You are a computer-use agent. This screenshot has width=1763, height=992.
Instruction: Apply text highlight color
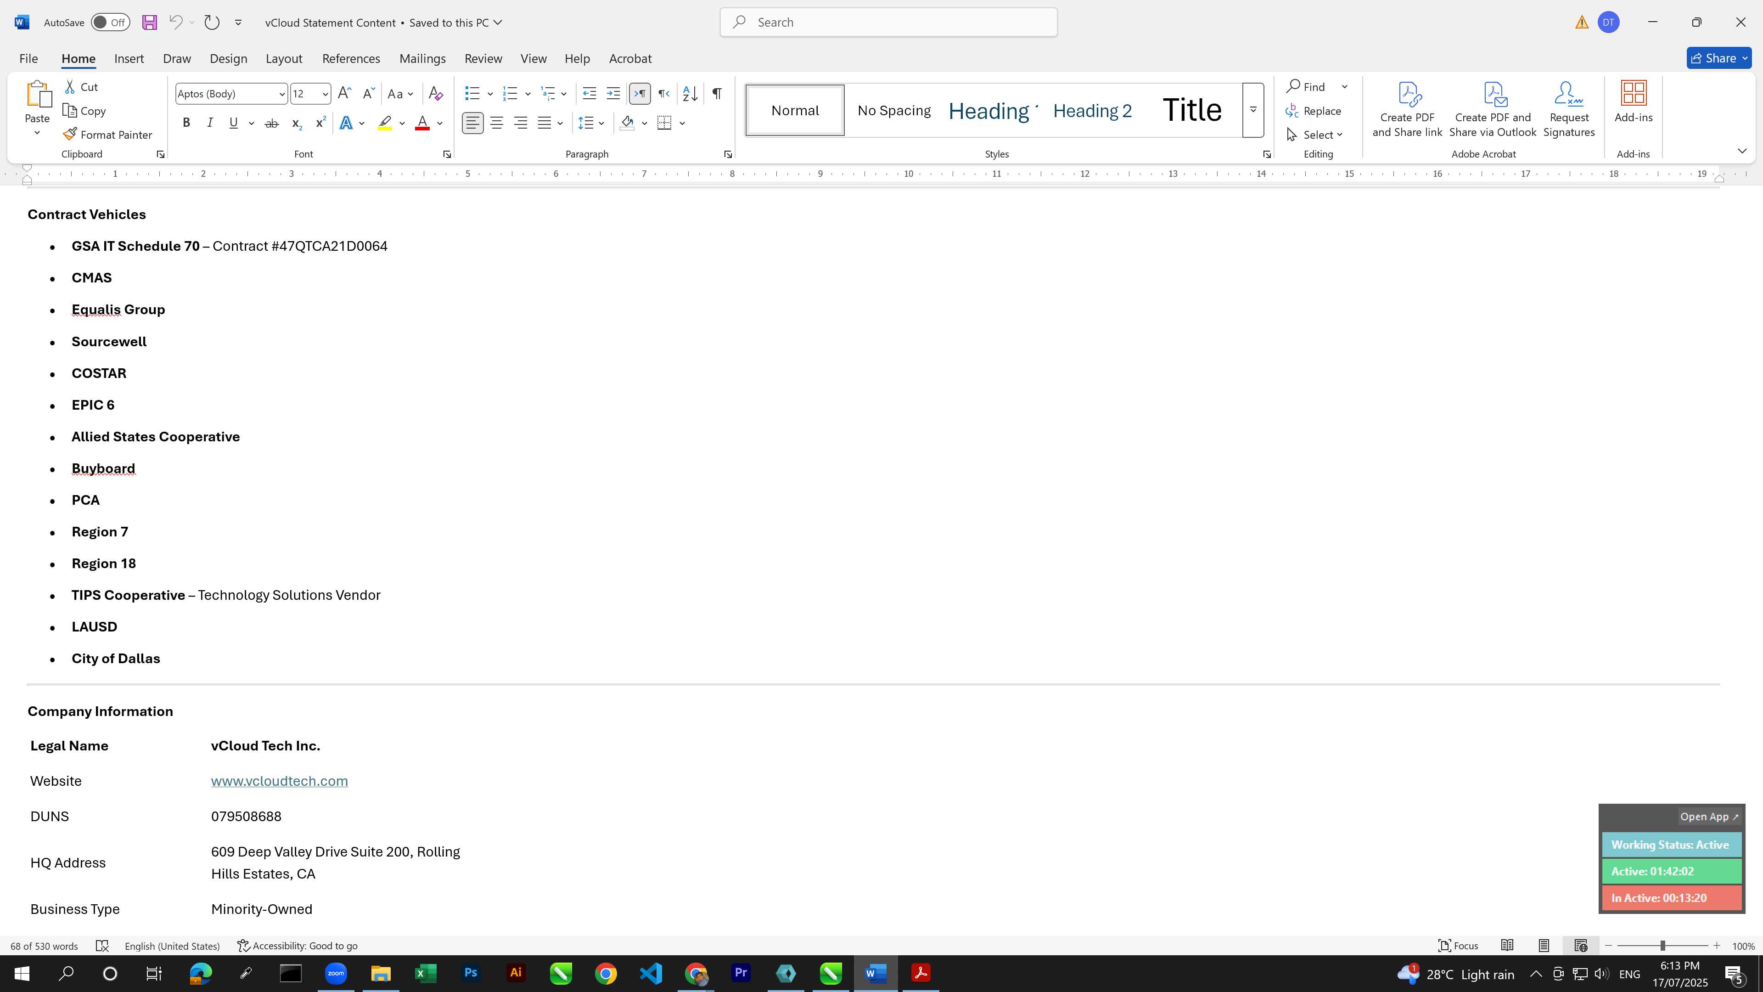(x=385, y=123)
